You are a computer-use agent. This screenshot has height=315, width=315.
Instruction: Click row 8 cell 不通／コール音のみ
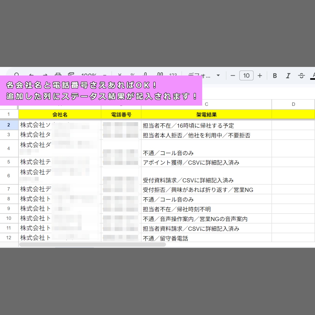coord(206,199)
